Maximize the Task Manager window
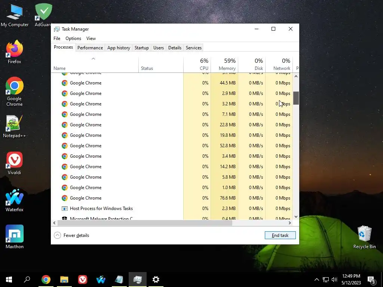 click(273, 29)
